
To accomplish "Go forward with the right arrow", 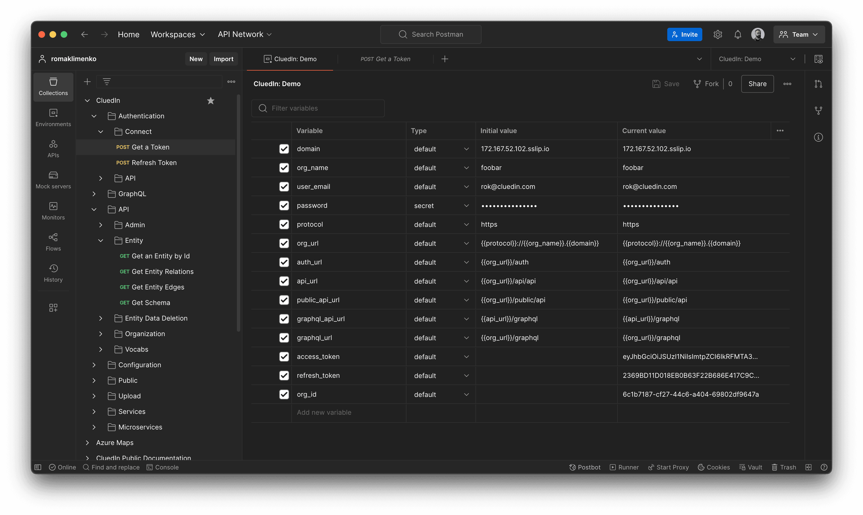I will pos(104,34).
